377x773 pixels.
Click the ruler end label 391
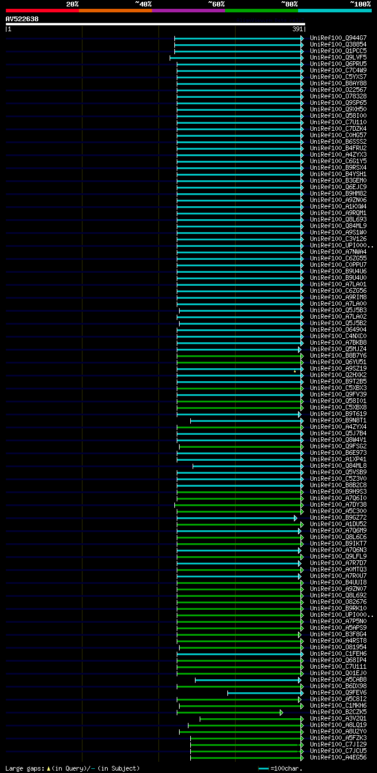pyautogui.click(x=297, y=29)
